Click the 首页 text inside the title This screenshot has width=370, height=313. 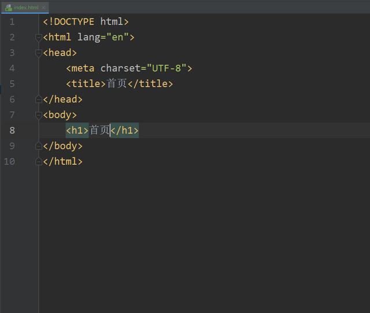tap(117, 84)
